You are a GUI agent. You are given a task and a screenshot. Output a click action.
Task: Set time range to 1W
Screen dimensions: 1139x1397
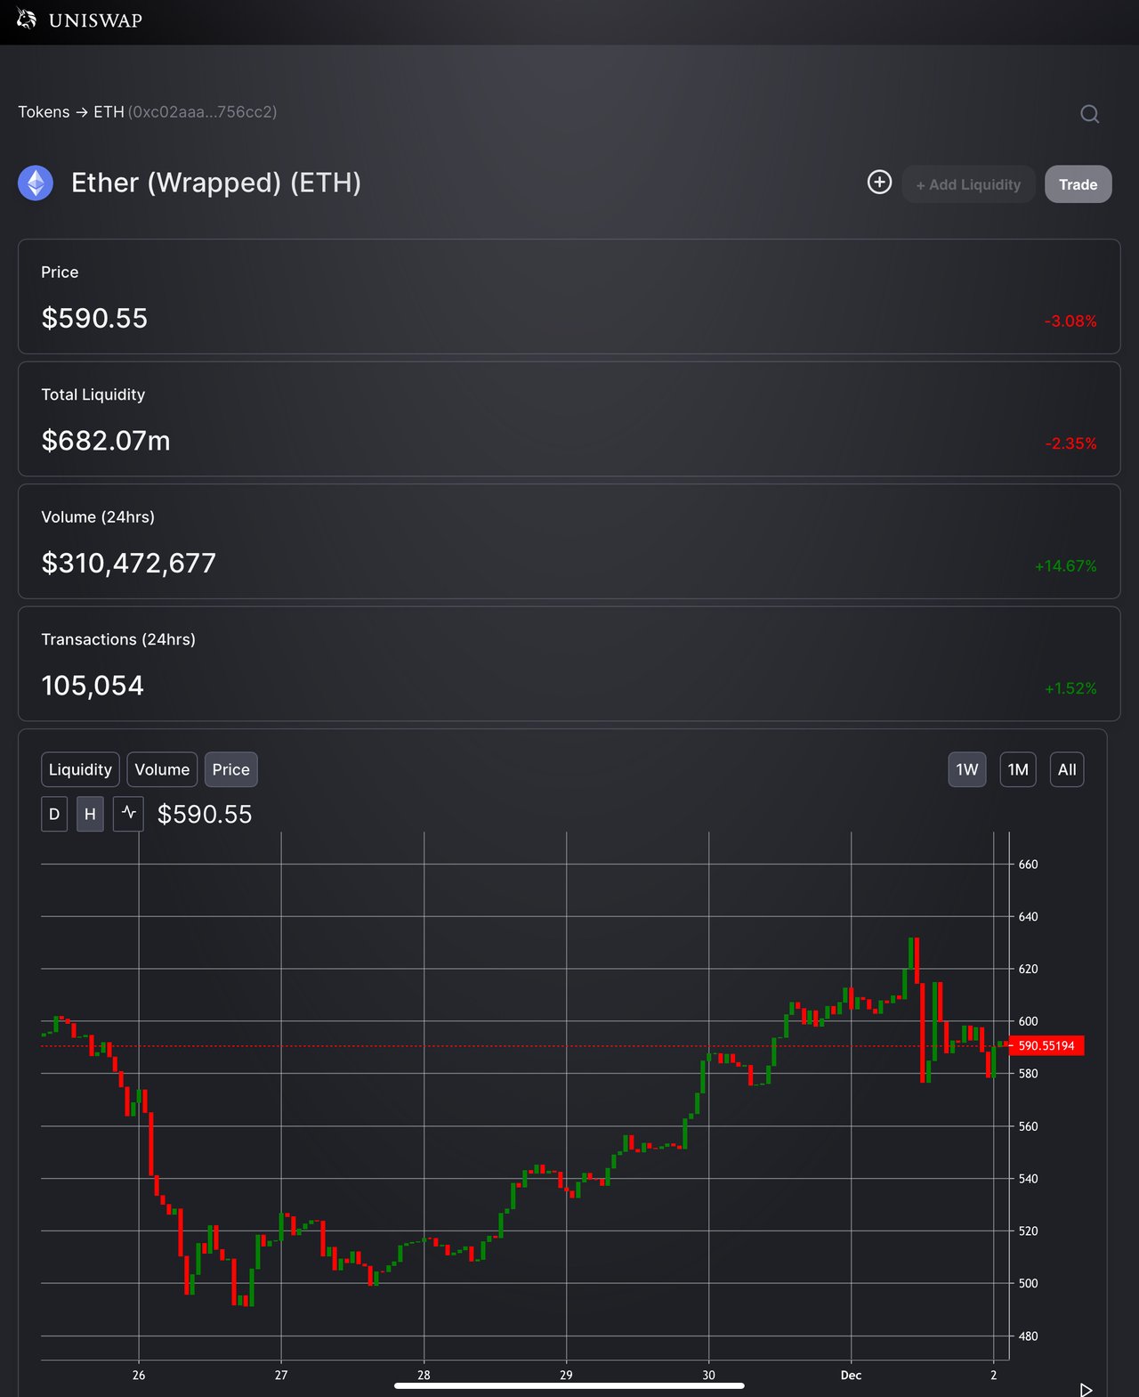tap(966, 769)
